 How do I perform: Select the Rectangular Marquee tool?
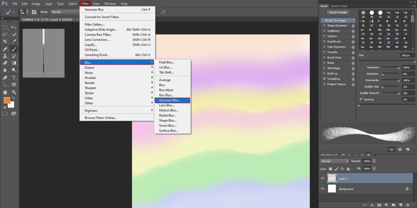click(5, 27)
